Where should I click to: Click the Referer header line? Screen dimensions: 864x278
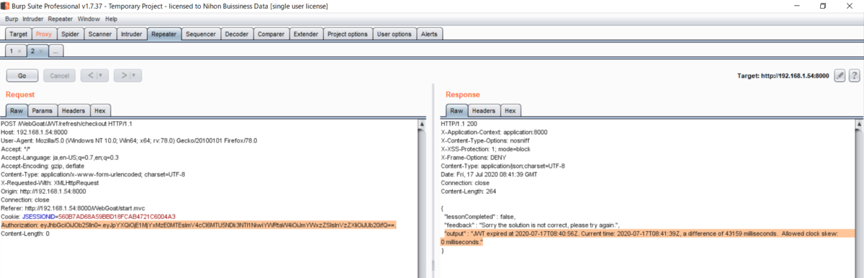click(x=75, y=207)
